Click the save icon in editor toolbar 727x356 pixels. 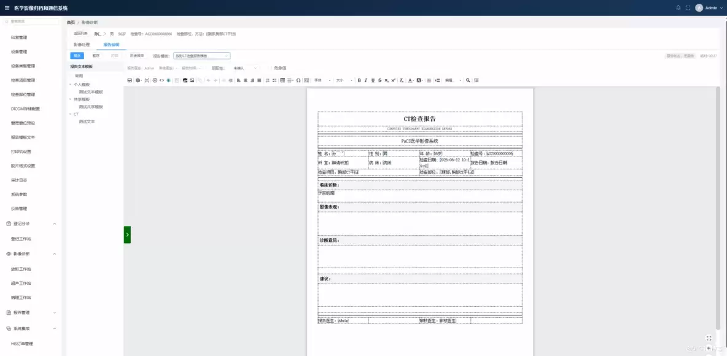[x=130, y=80]
